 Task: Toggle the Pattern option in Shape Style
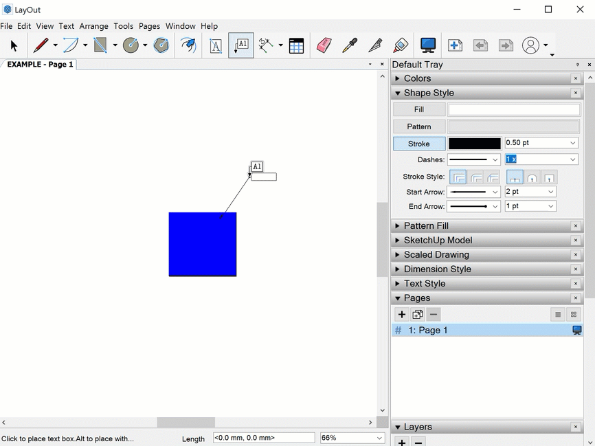coord(418,126)
